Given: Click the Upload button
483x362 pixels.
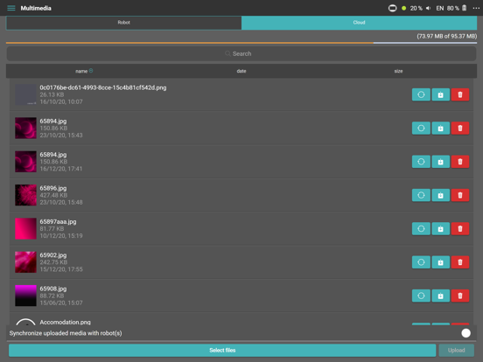Looking at the screenshot, I should coord(456,351).
